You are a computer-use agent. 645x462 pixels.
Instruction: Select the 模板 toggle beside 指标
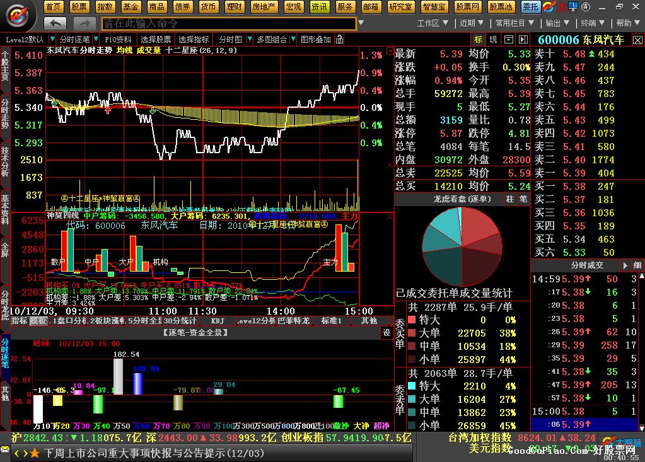point(38,321)
